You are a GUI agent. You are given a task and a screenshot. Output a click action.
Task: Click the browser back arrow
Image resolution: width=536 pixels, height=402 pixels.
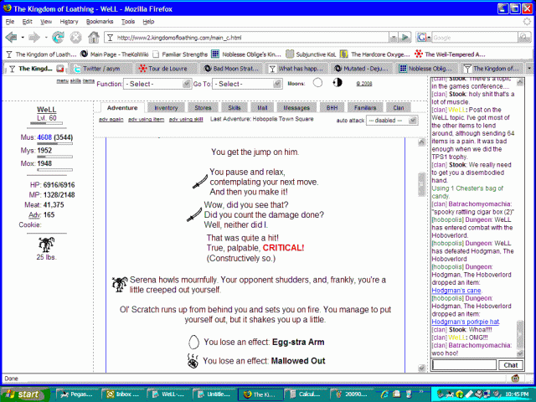point(11,38)
